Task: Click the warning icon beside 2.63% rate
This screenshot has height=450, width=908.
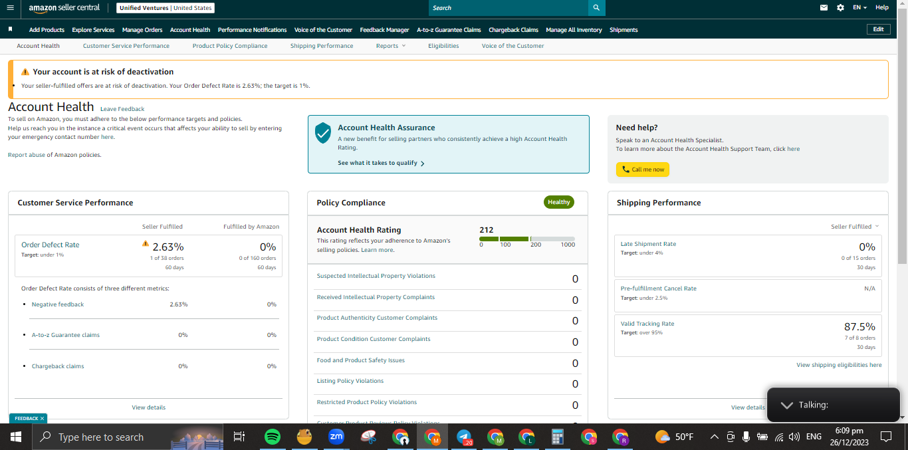Action: click(146, 244)
